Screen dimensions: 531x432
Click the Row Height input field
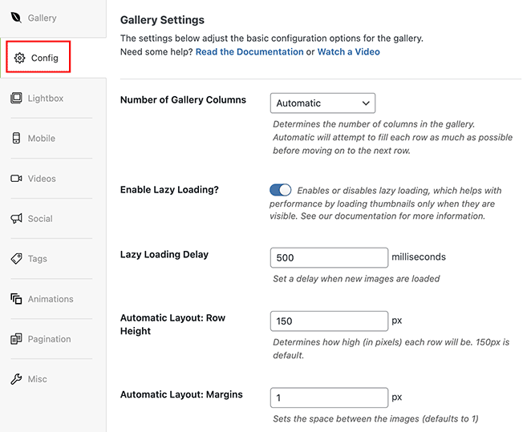[x=330, y=321]
